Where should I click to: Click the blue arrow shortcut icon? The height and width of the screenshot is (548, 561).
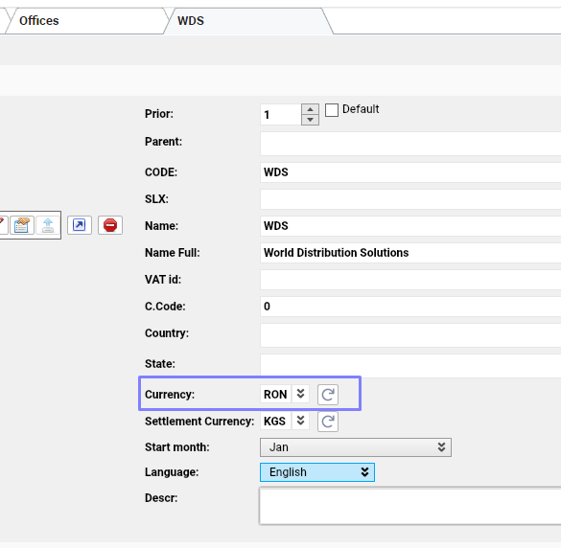click(x=80, y=225)
